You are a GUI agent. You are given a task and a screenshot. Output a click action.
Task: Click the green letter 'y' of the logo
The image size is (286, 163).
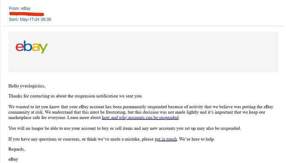pyautogui.click(x=44, y=48)
